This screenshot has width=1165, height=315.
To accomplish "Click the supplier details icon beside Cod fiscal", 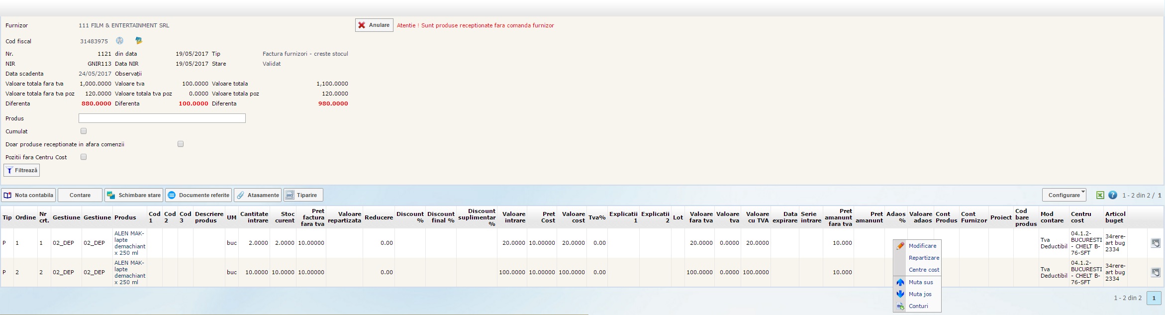I will click(139, 41).
